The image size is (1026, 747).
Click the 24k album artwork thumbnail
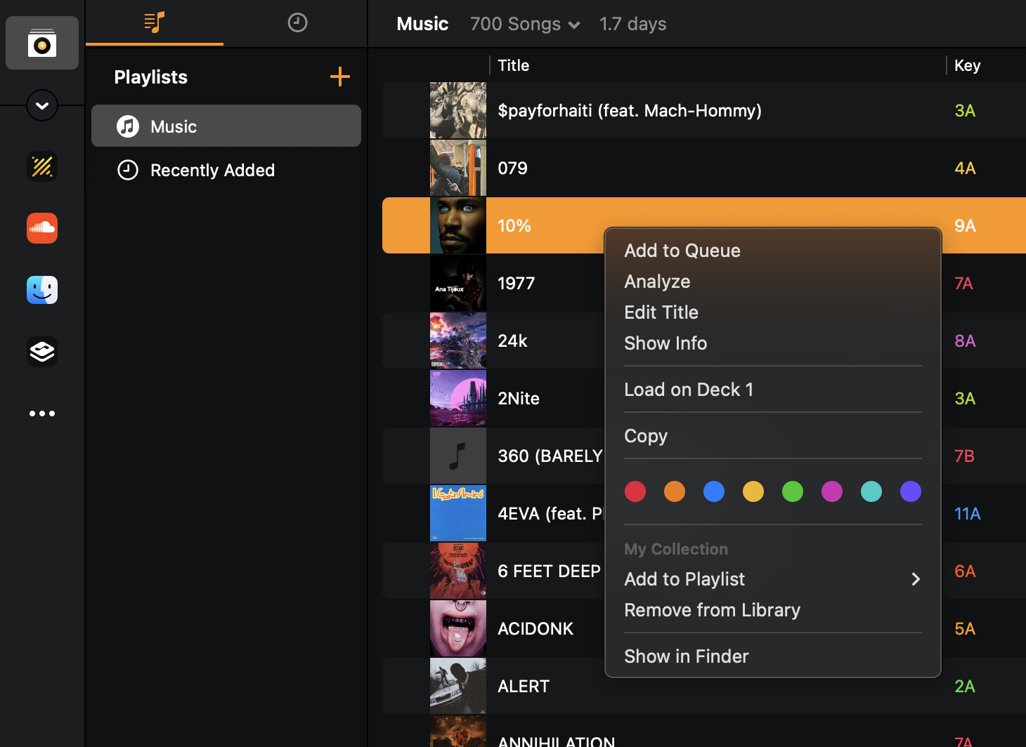pos(458,341)
